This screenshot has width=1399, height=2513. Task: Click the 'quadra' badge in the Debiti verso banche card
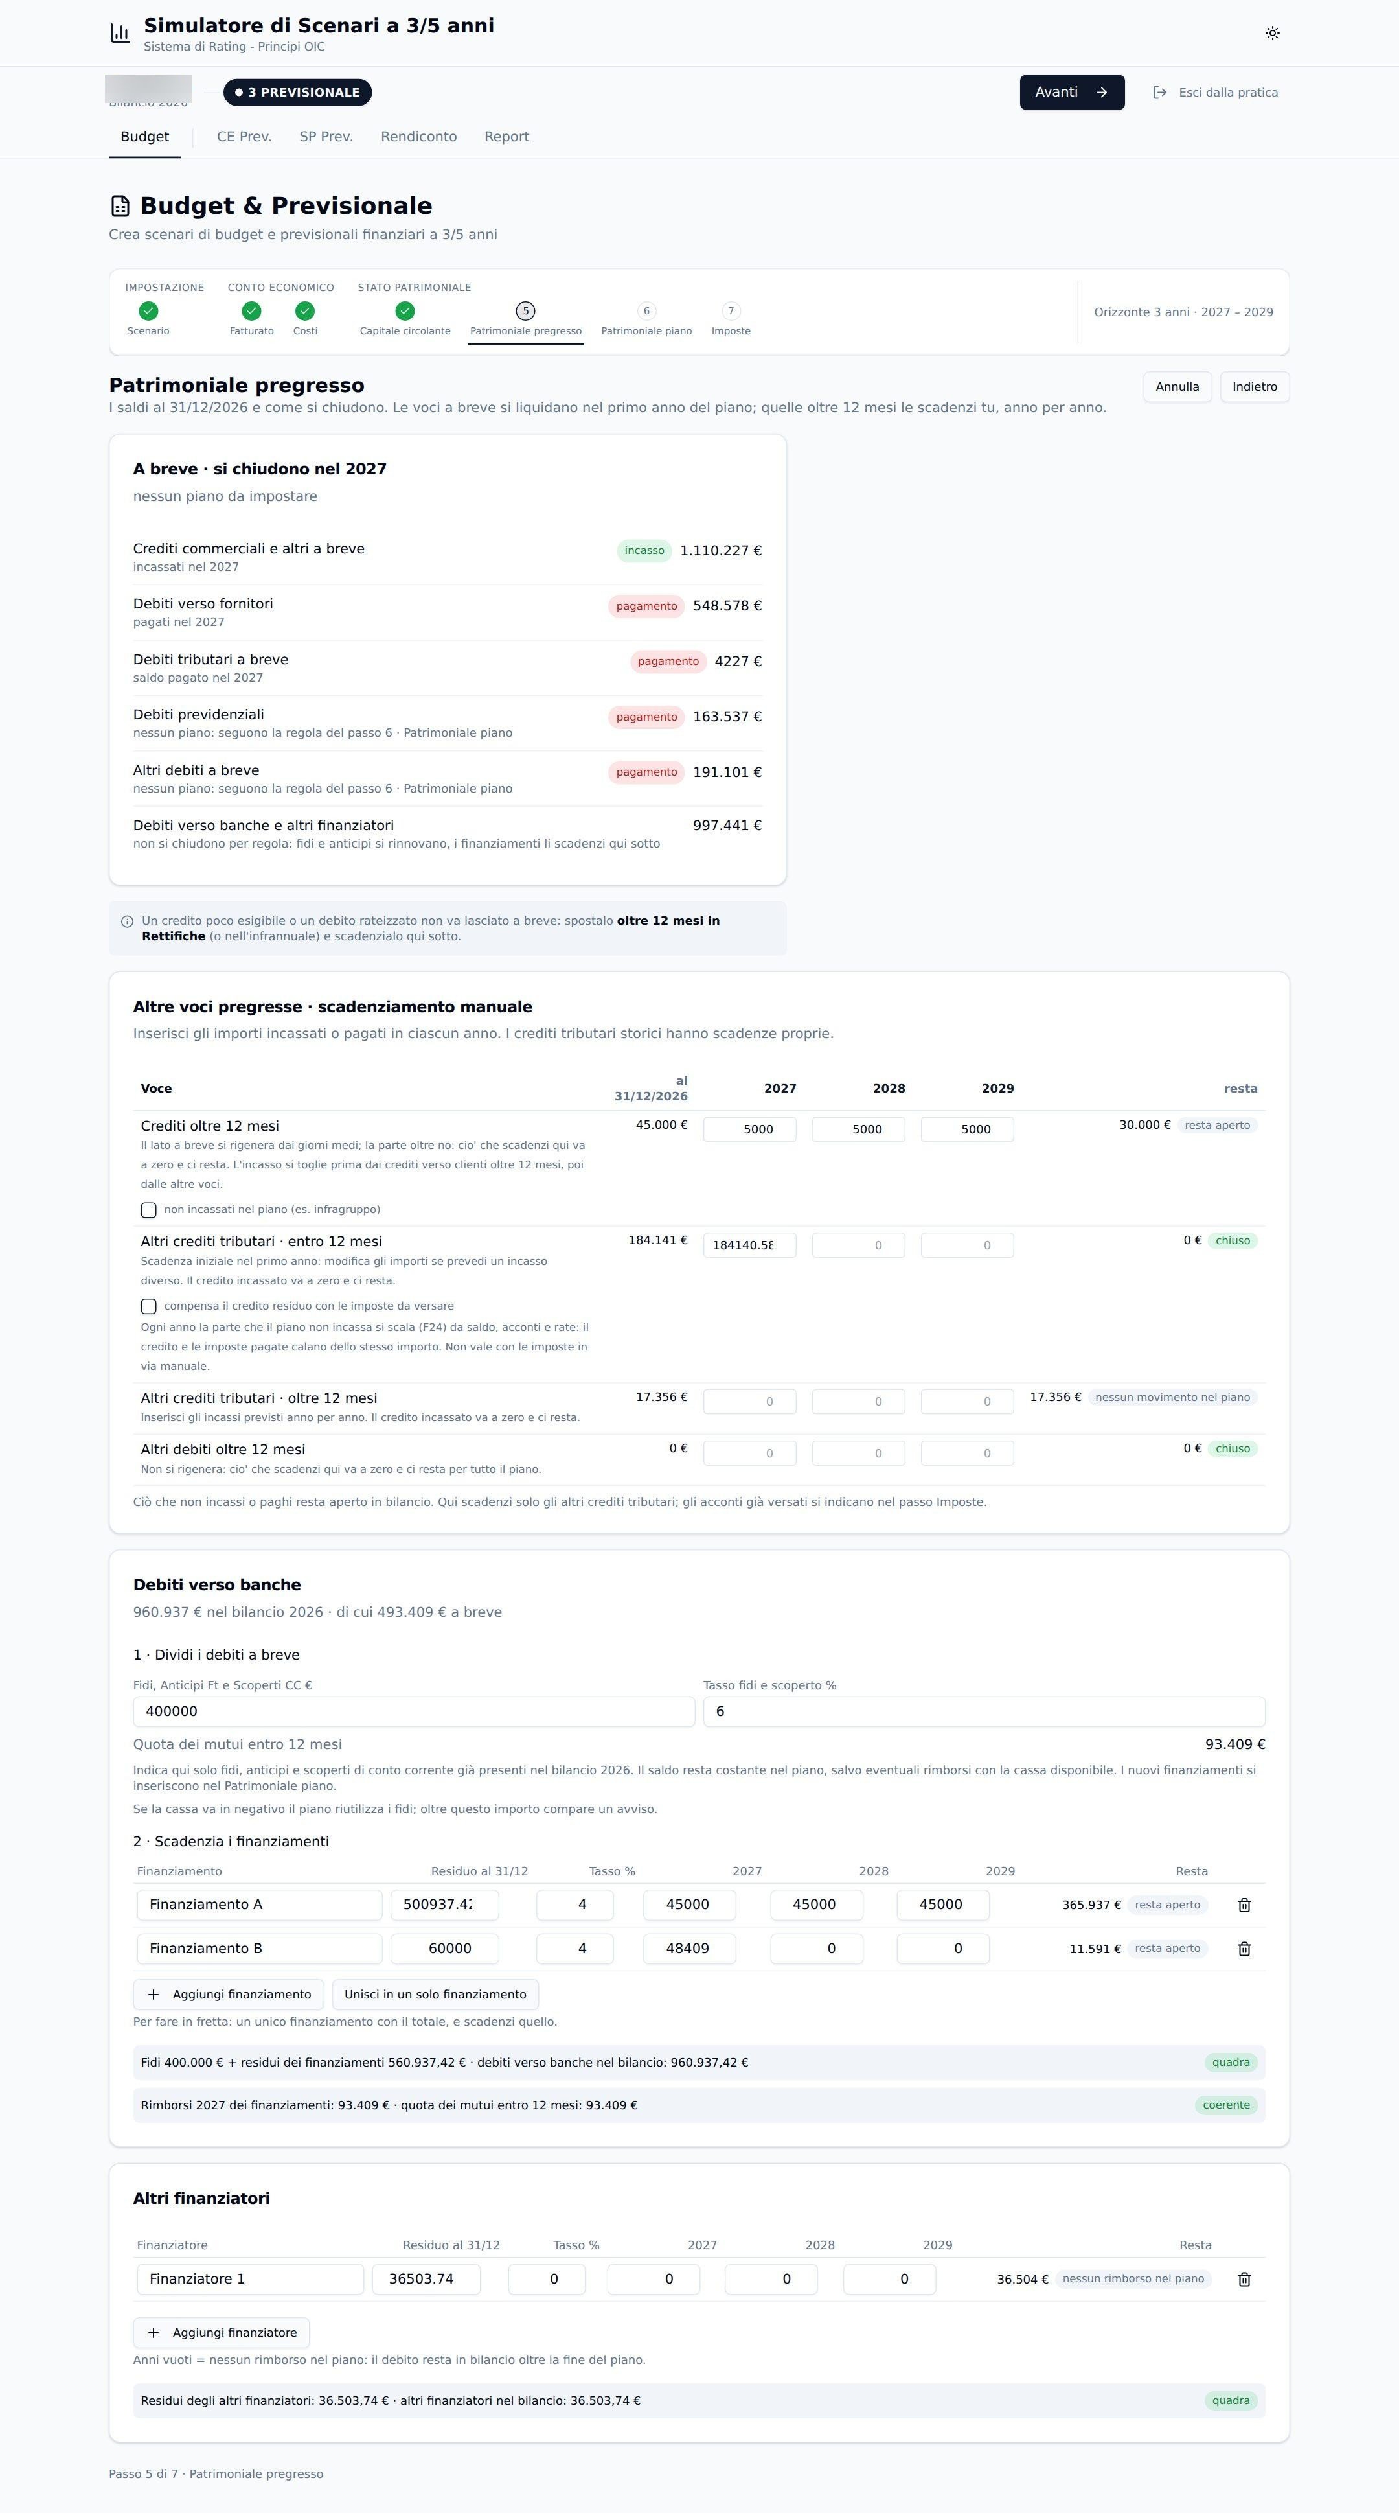[1231, 2062]
